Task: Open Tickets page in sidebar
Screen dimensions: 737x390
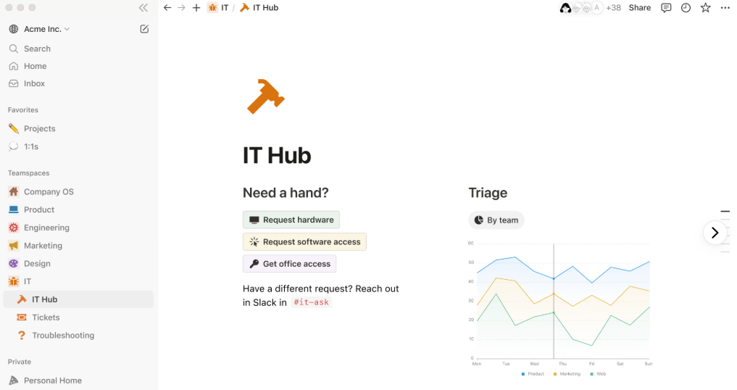Action: pos(46,318)
